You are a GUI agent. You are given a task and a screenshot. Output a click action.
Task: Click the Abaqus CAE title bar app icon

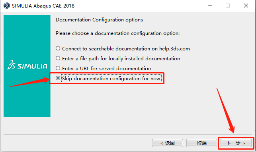pos(7,6)
